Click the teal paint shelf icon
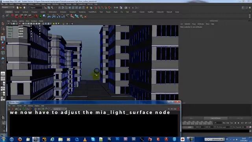 tap(77, 16)
